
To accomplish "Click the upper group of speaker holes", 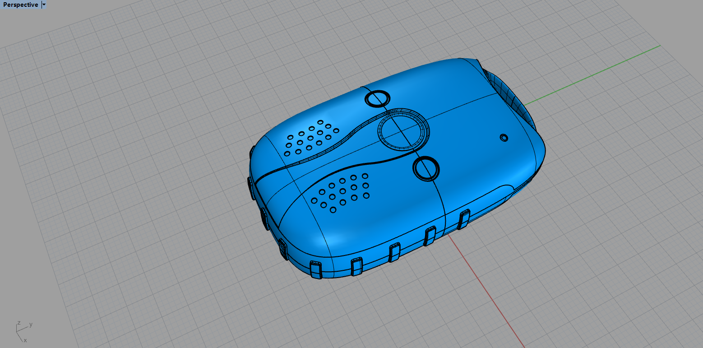I will [311, 138].
